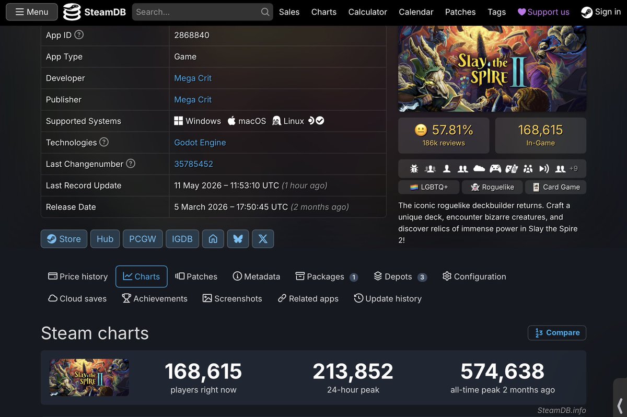Expand the side panel chevron at the right edge
The image size is (627, 417).
[x=620, y=406]
